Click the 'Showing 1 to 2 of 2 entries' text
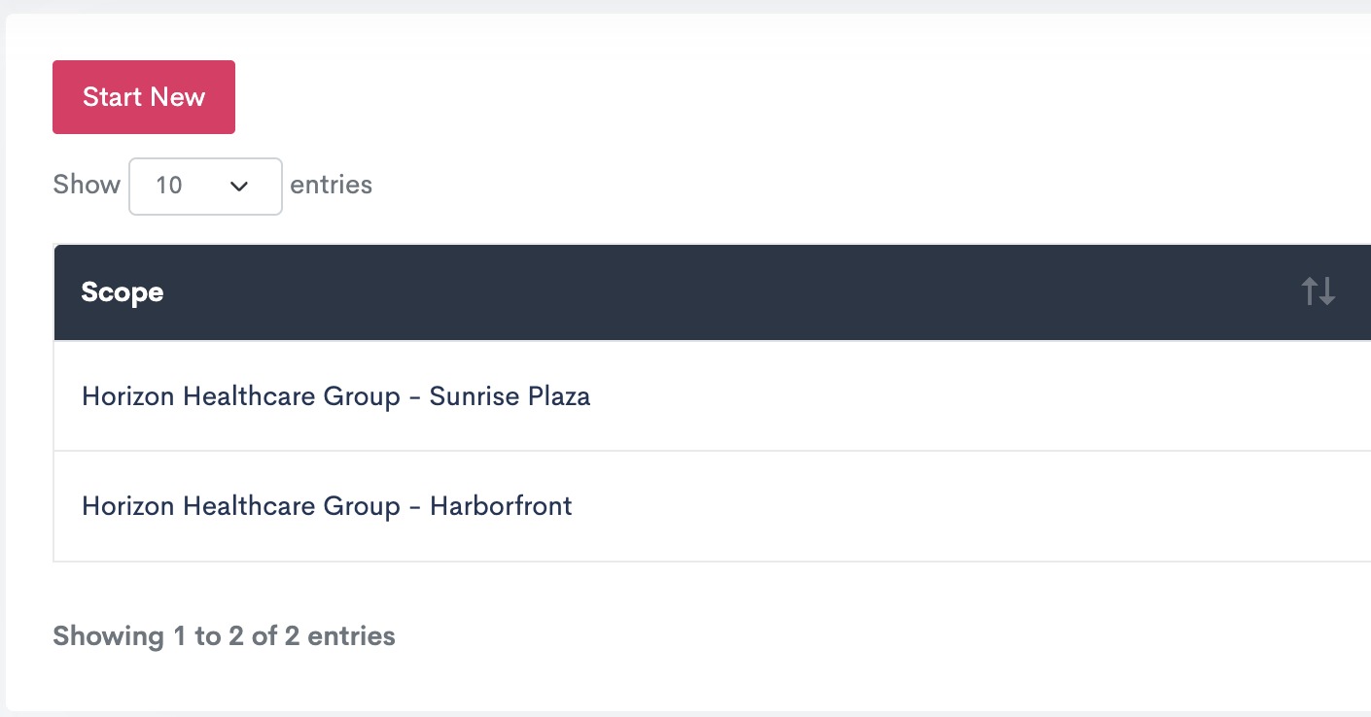This screenshot has height=717, width=1371. pos(224,636)
